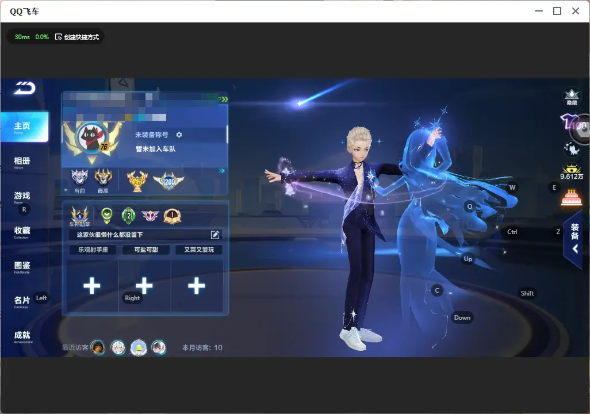Click the Down key overlay hint
This screenshot has height=414, width=590.
point(462,317)
